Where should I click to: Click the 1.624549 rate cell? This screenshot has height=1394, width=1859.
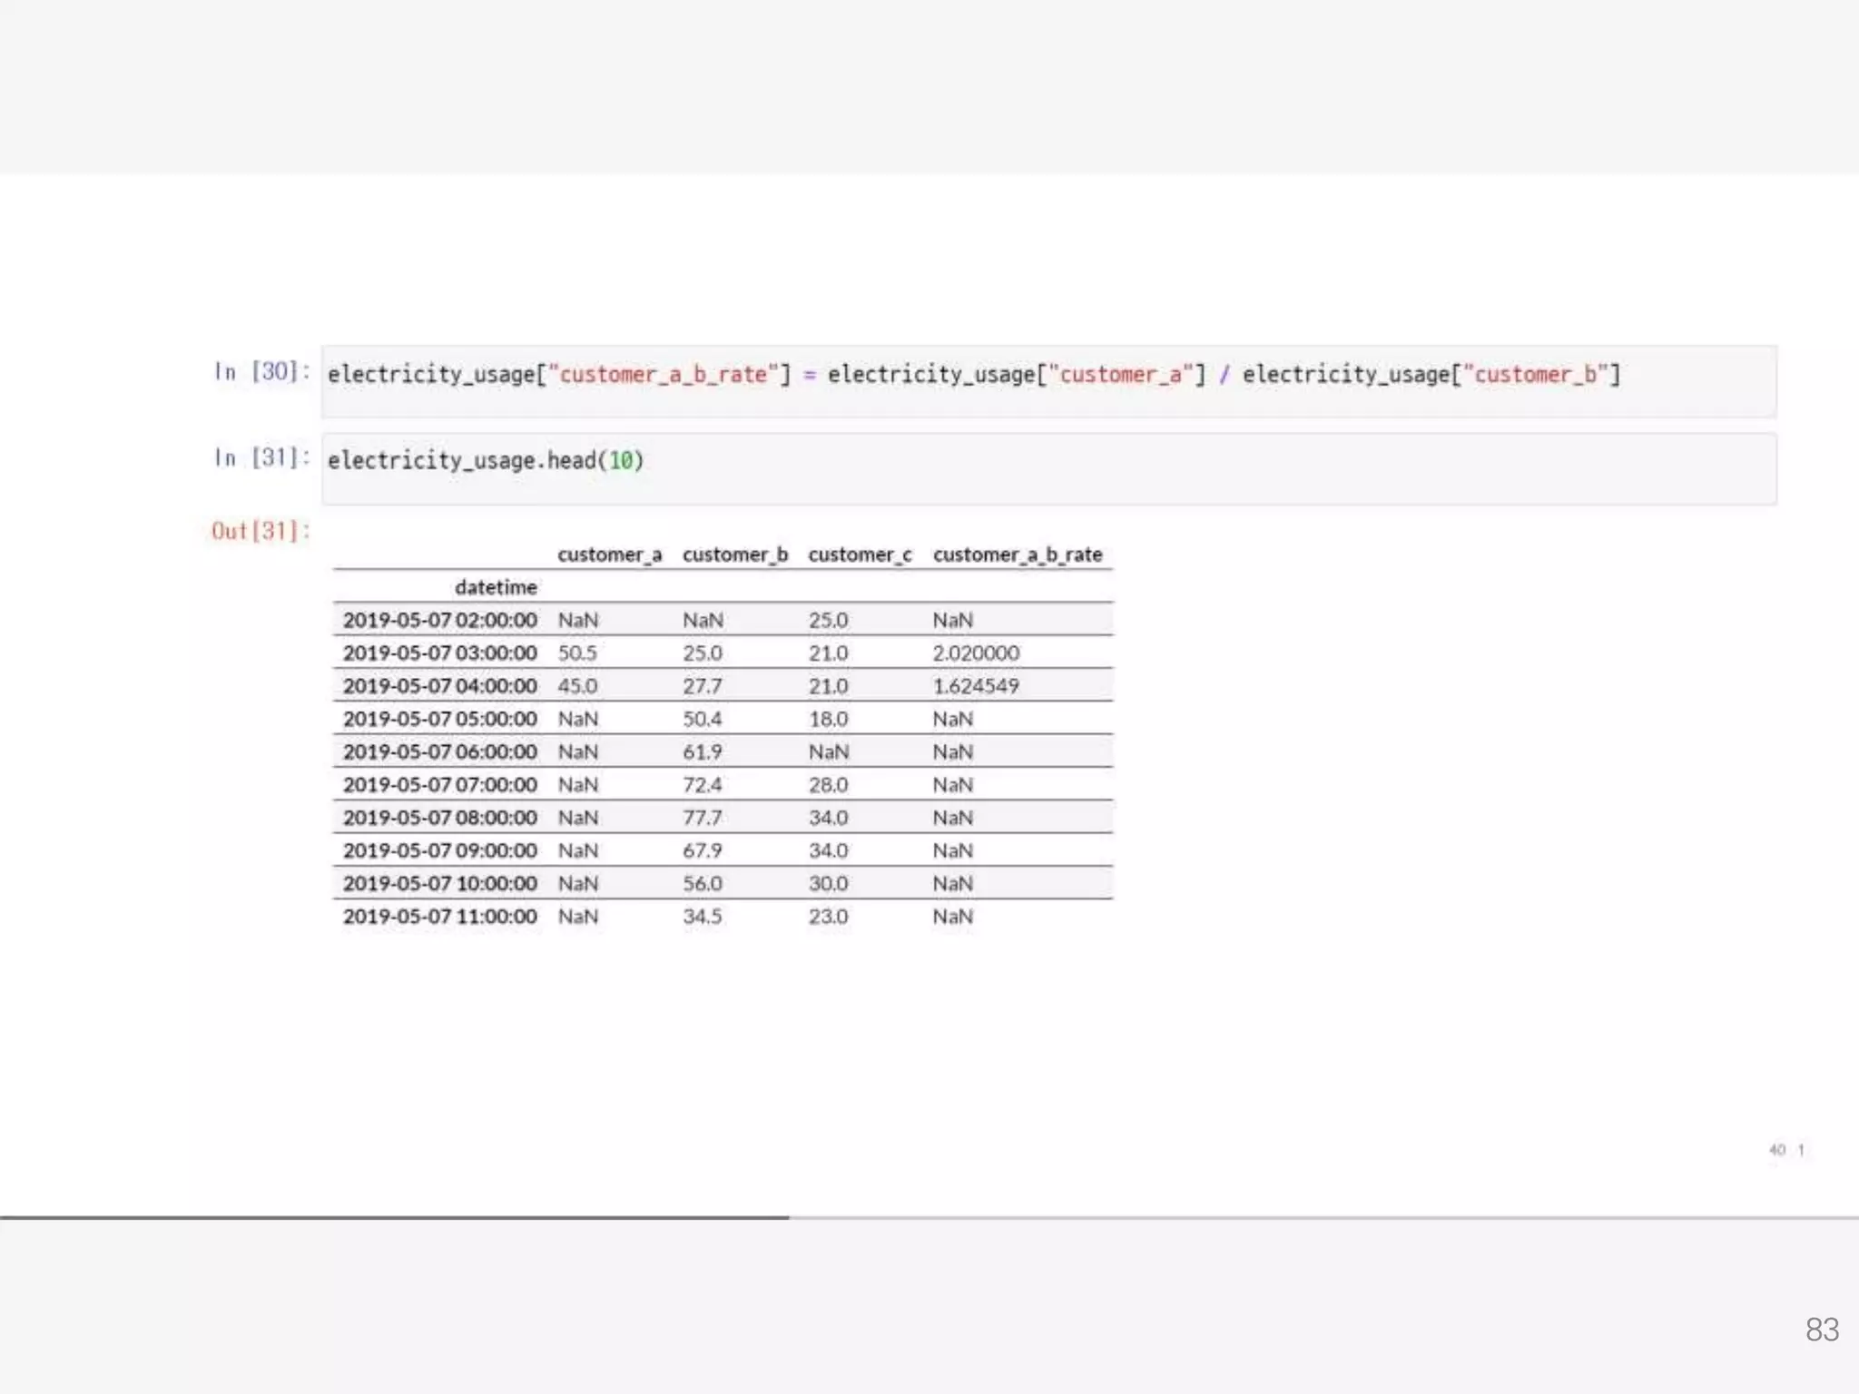pos(976,686)
